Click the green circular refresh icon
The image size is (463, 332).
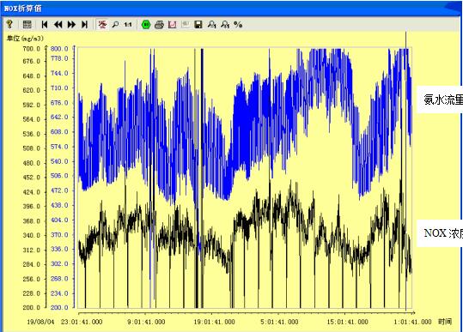[146, 25]
